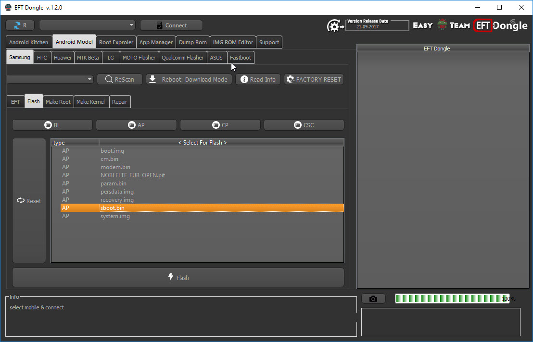
Task: Select the Huawei brand tab
Action: (63, 57)
